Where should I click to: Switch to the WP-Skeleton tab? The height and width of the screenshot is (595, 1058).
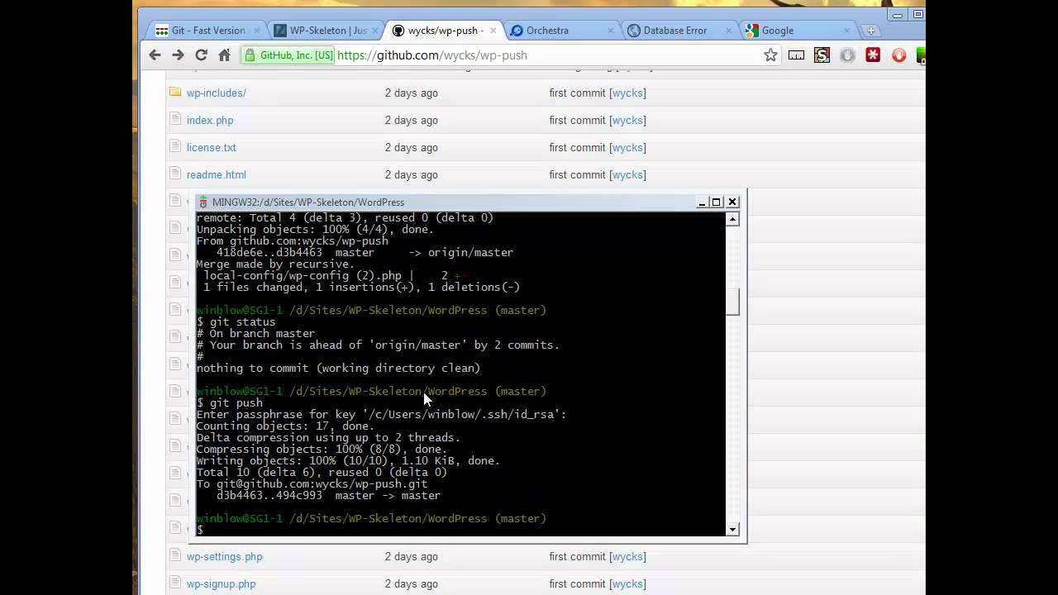(326, 31)
